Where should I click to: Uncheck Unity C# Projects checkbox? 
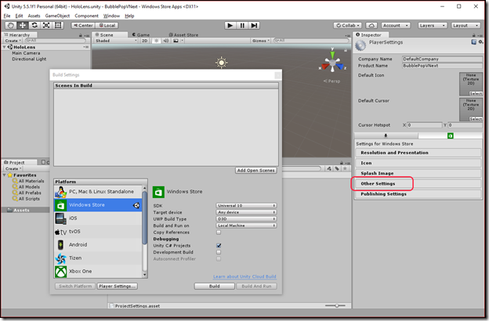(x=219, y=246)
